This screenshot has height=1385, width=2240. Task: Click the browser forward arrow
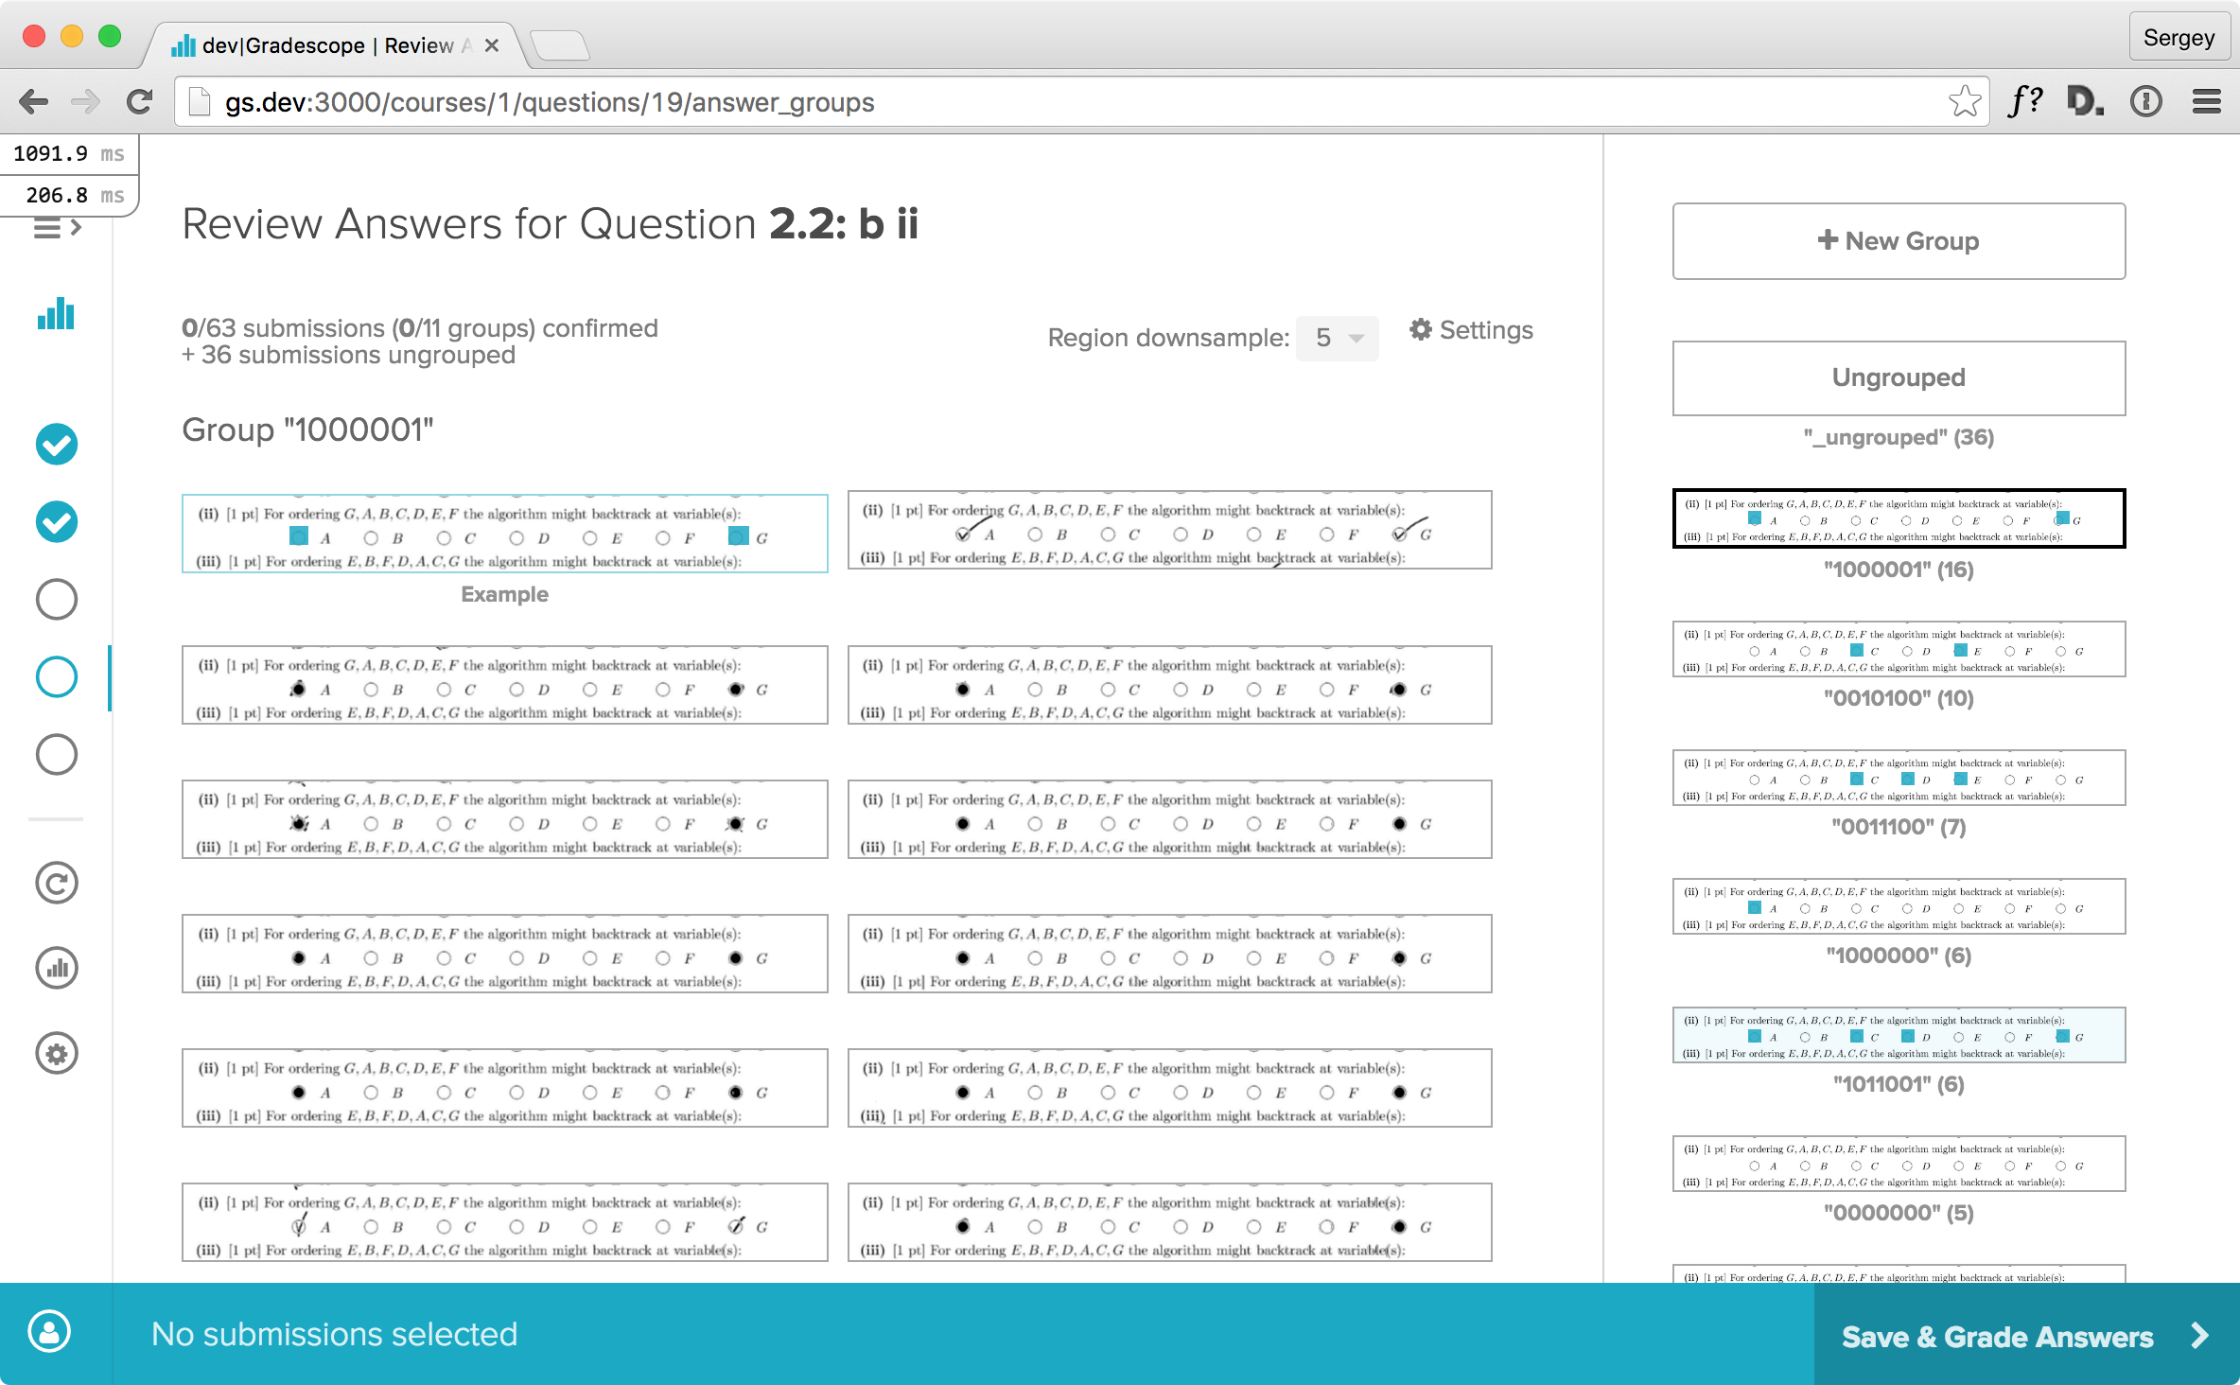[86, 101]
